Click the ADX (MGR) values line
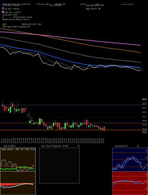This screenshot has height=195, width=148. (22, 24)
